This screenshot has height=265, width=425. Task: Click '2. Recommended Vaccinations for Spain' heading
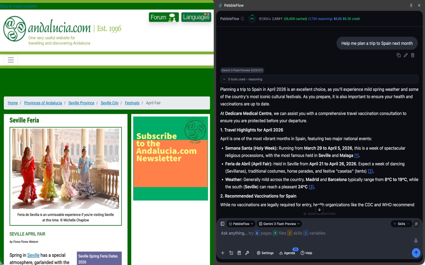pos(258,196)
